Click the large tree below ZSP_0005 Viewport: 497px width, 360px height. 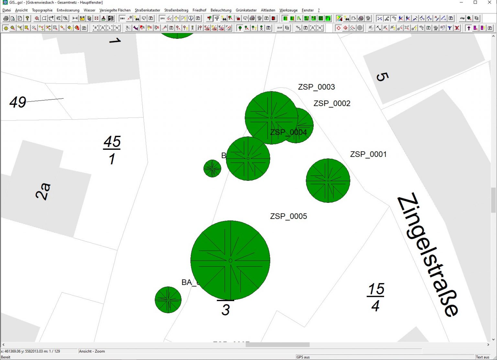230,260
